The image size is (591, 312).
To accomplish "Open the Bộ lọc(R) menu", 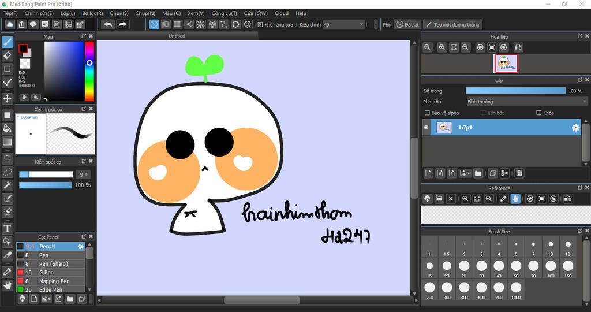I will click(92, 13).
